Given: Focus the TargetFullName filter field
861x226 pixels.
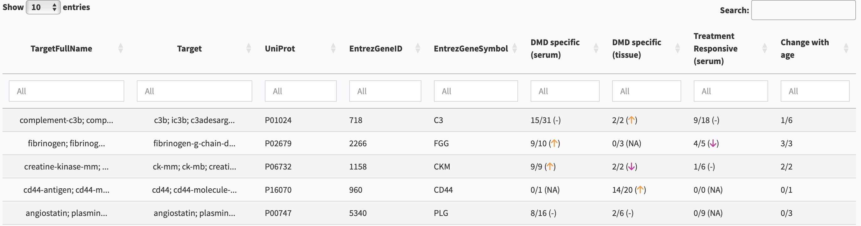Looking at the screenshot, I should (67, 91).
